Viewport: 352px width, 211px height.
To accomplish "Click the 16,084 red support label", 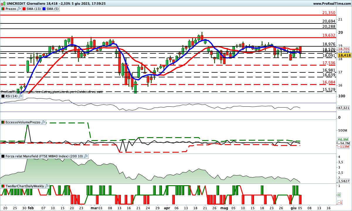I will coord(329,82).
